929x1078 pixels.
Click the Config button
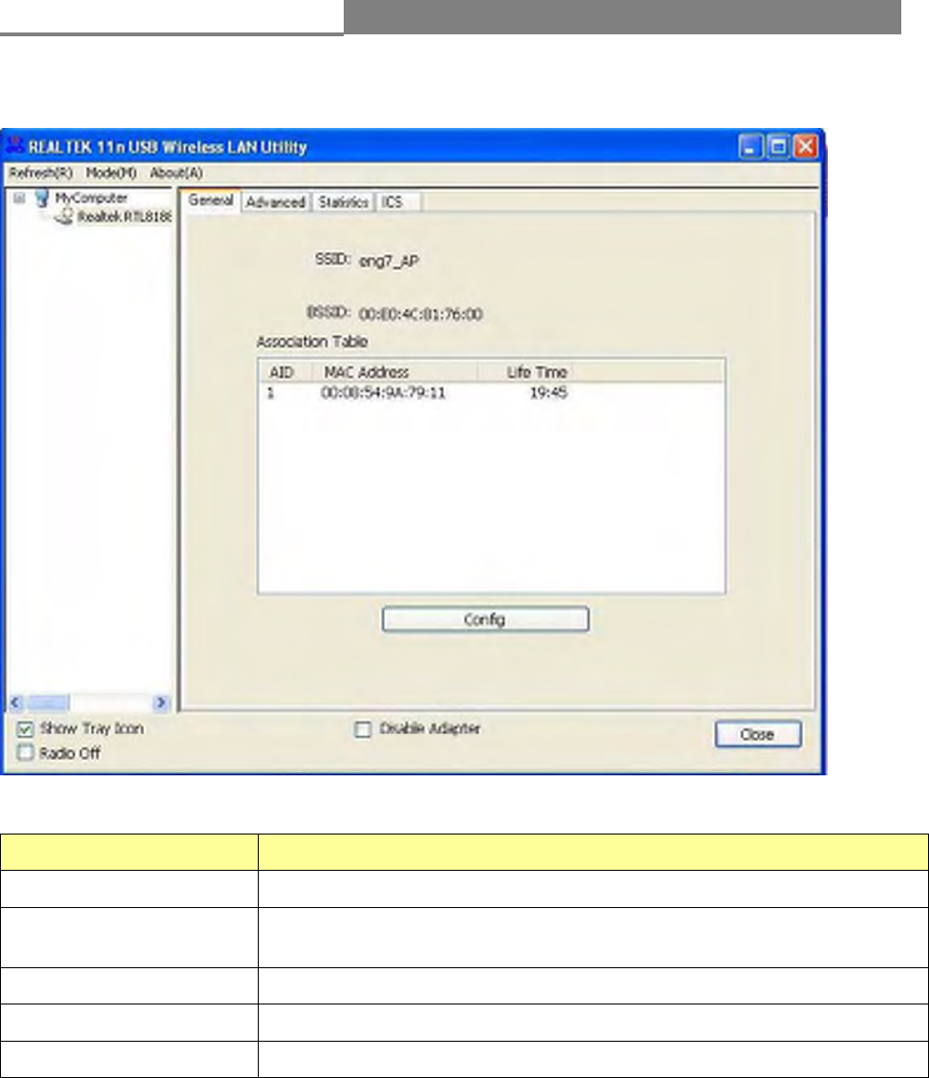coord(485,620)
